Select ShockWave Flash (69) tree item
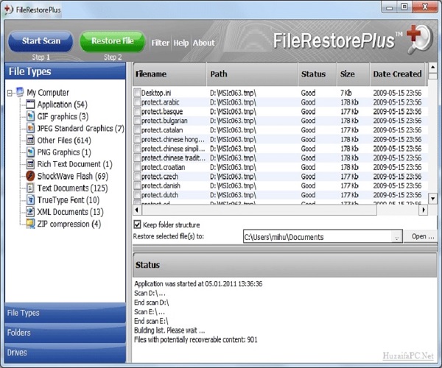This screenshot has height=368, width=442. (x=73, y=176)
